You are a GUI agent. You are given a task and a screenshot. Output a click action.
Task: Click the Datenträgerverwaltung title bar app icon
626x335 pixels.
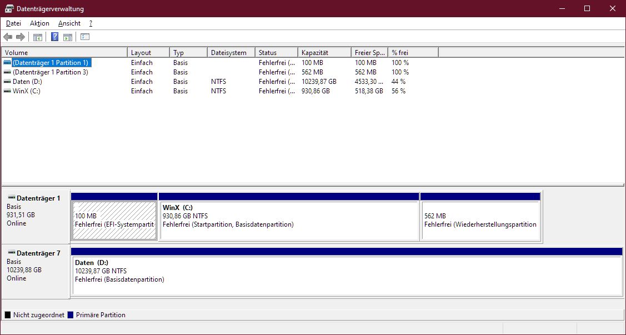click(x=9, y=8)
